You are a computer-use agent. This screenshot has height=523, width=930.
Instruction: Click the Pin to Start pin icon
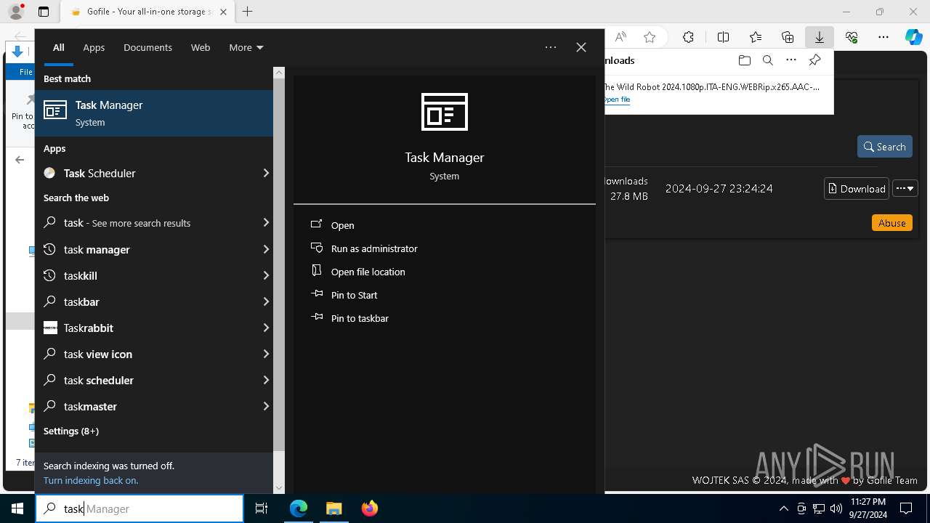coord(317,294)
